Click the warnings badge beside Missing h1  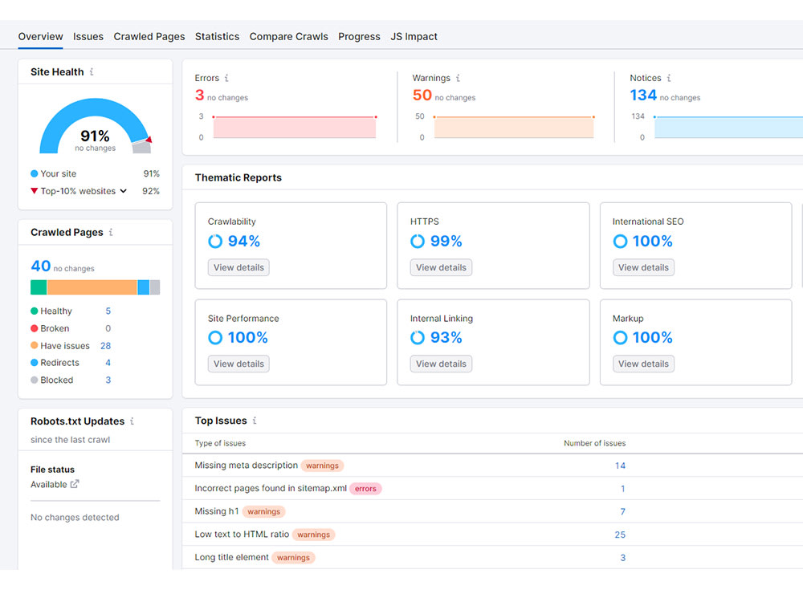(x=263, y=511)
